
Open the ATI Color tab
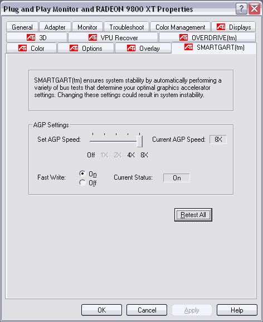31,48
